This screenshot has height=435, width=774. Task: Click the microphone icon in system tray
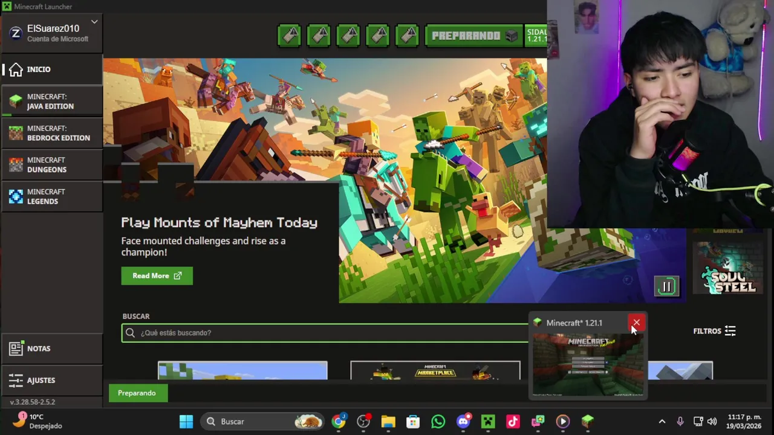(680, 422)
